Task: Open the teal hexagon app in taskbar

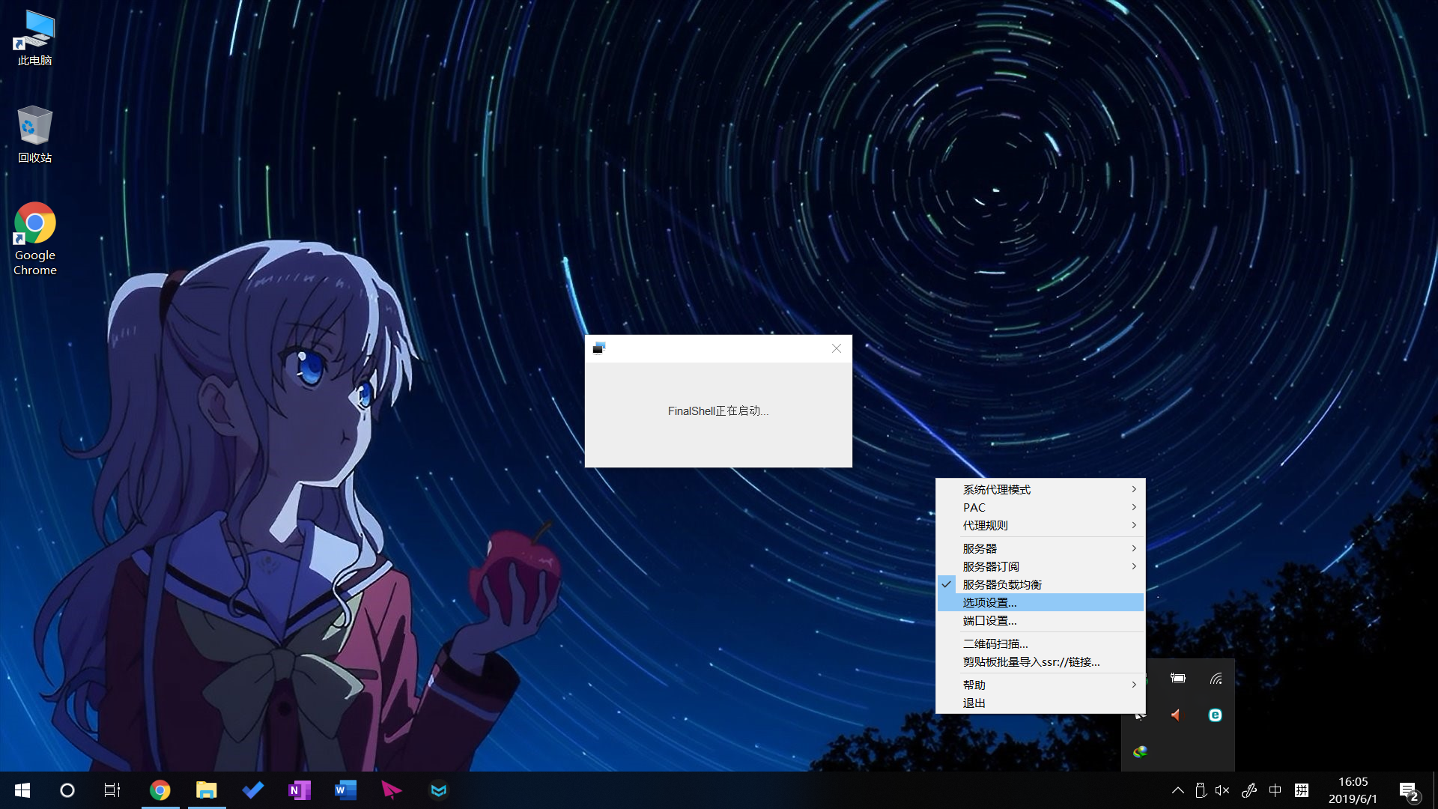Action: point(439,790)
